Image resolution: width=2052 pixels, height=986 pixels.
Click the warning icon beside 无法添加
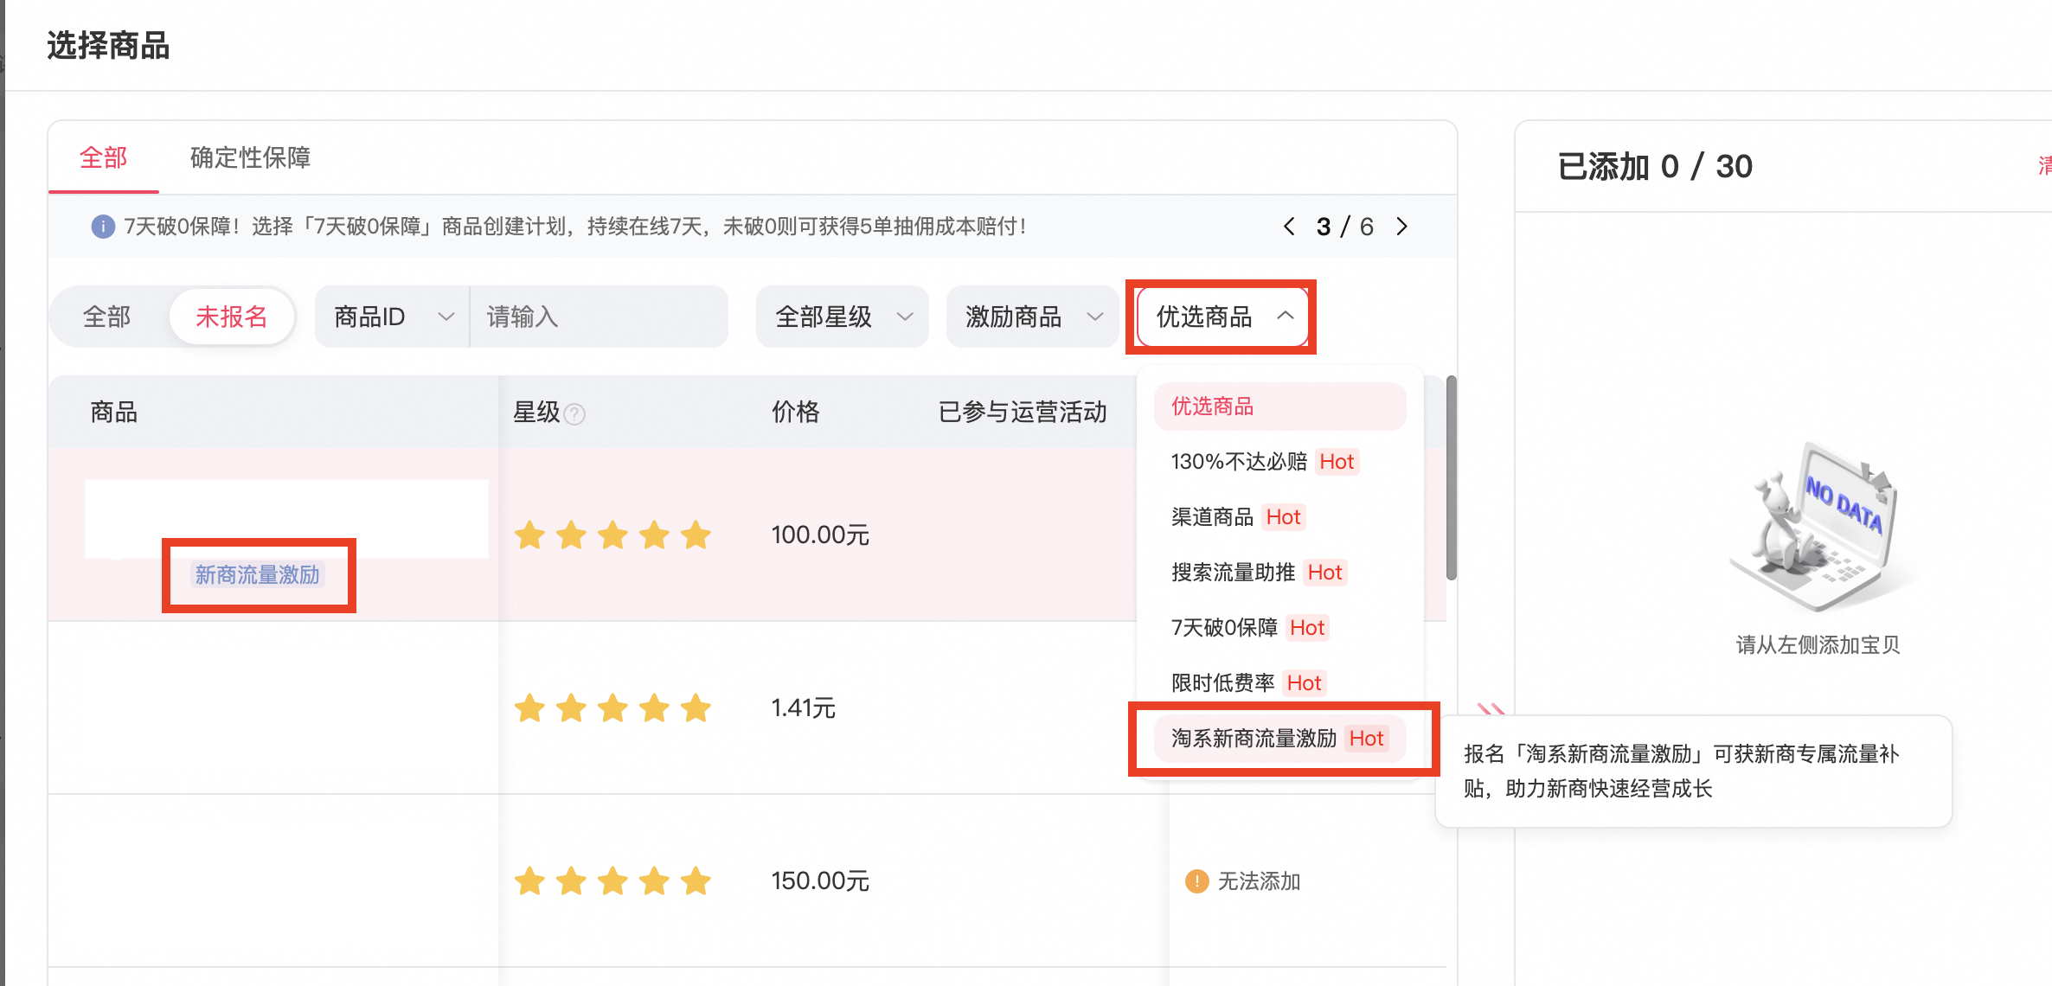click(1196, 881)
